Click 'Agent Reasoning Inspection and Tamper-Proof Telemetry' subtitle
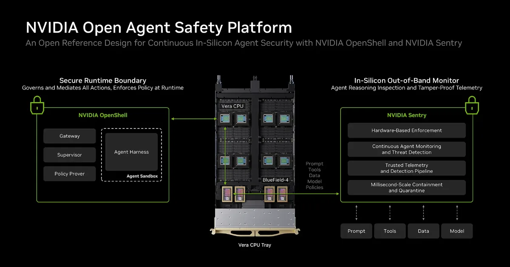The width and height of the screenshot is (510, 267). pos(407,88)
